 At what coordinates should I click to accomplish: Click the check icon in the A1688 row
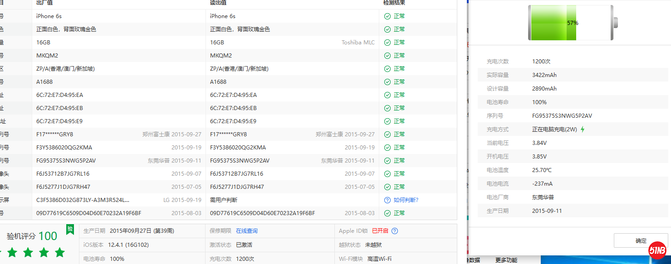(x=387, y=82)
